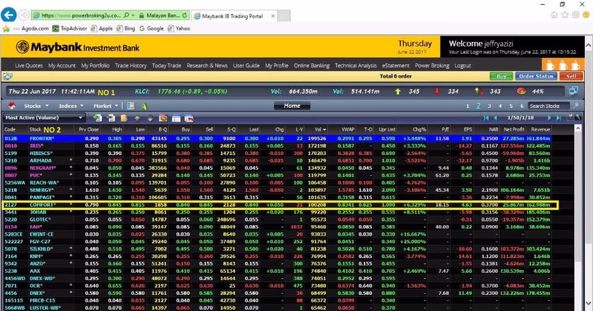Click the search magnifier icon

pos(576,106)
